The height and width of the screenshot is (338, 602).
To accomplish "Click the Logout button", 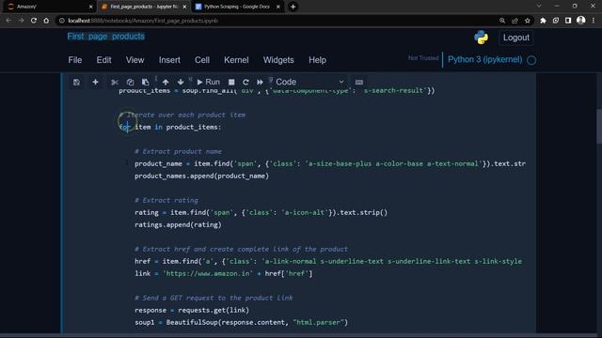I will (516, 38).
